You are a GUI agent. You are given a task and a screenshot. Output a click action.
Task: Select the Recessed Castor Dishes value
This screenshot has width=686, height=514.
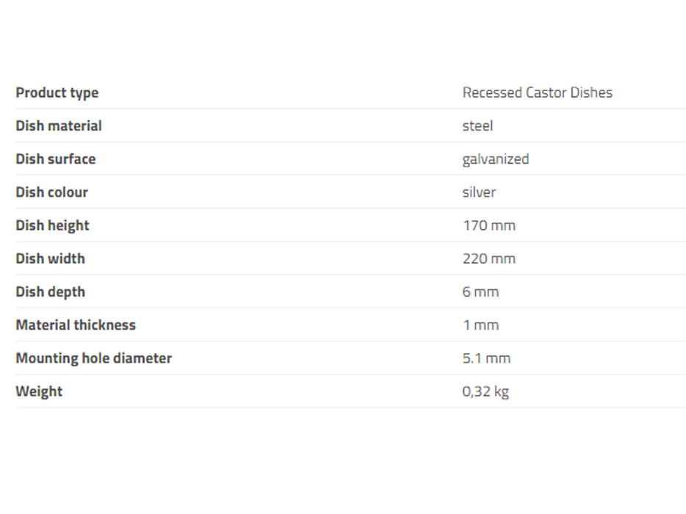[x=537, y=93]
